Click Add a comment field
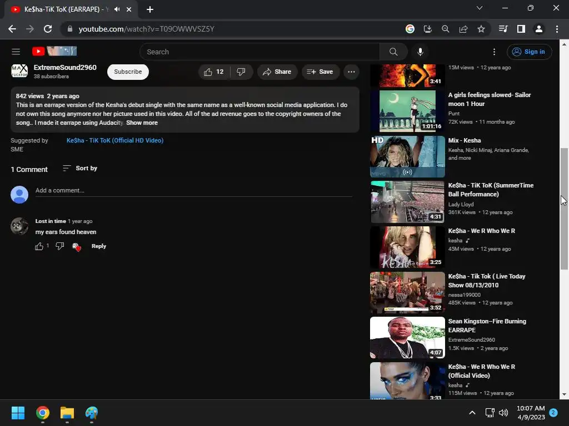Image resolution: width=569 pixels, height=426 pixels. [193, 191]
